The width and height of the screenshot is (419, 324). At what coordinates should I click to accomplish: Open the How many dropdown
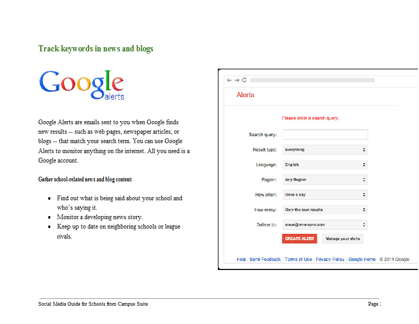pos(325,210)
